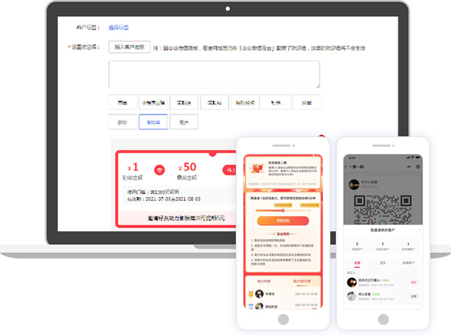Tap the three-dot menu in the mini program header
The height and width of the screenshot is (336, 451).
pyautogui.click(x=408, y=167)
